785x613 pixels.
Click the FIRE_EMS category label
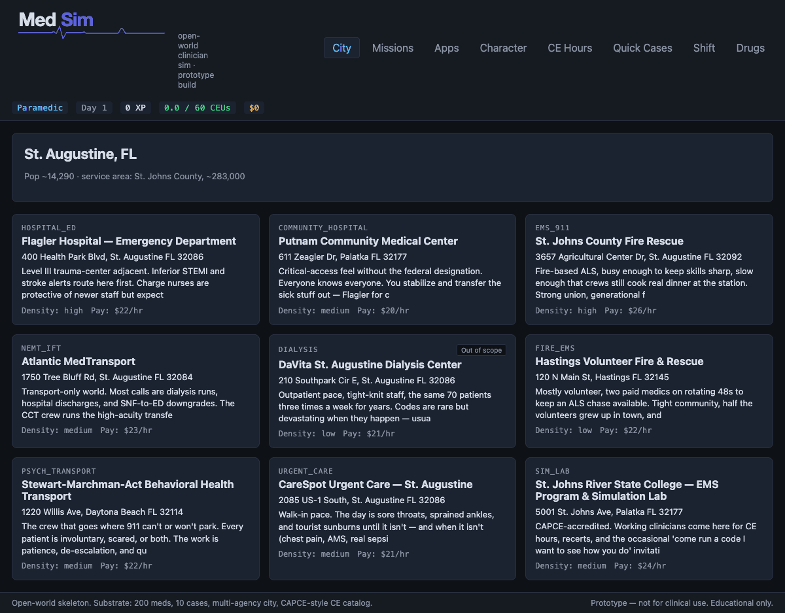tap(555, 348)
